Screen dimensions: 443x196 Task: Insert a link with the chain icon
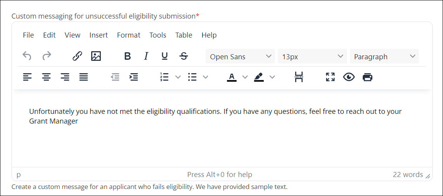tap(77, 57)
